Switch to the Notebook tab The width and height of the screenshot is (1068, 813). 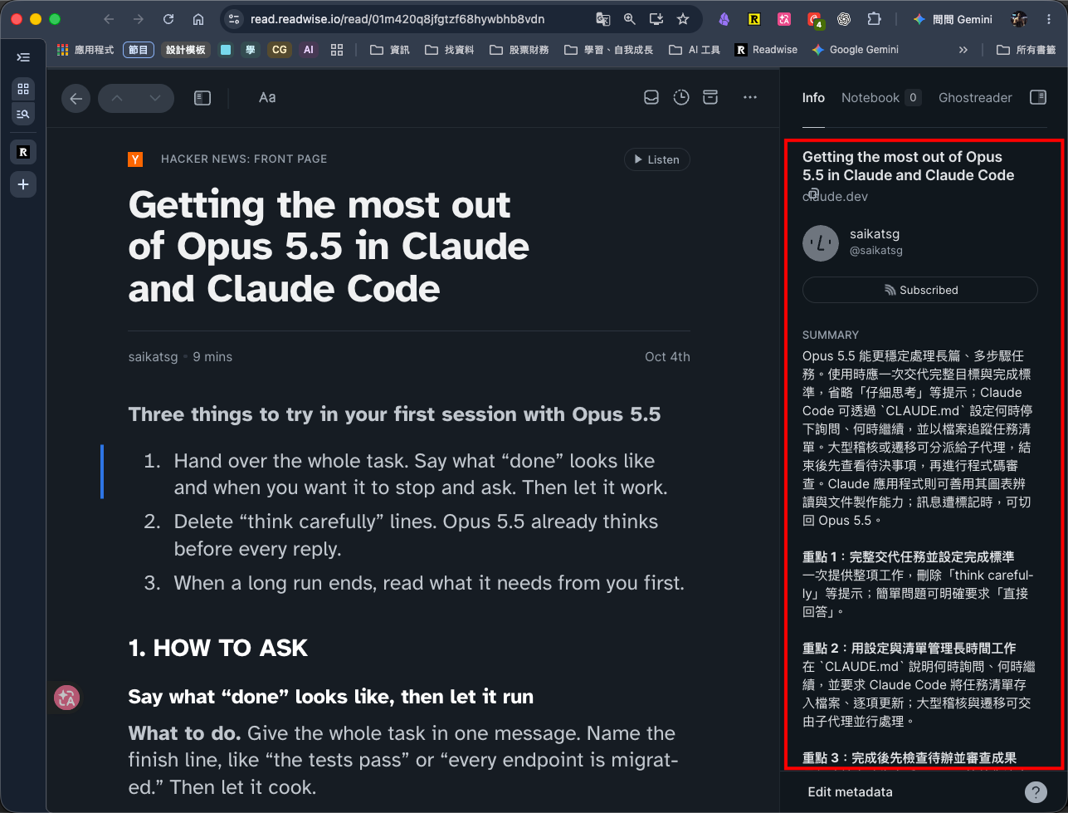click(x=880, y=98)
